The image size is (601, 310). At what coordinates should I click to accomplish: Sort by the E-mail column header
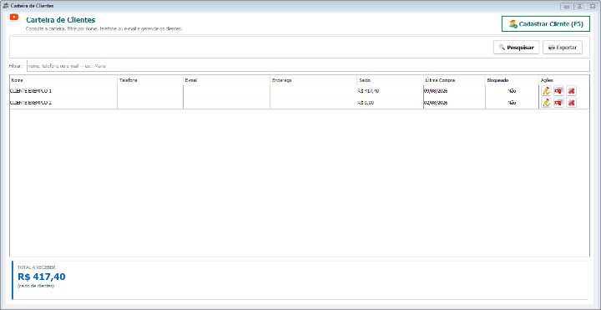tap(226, 80)
